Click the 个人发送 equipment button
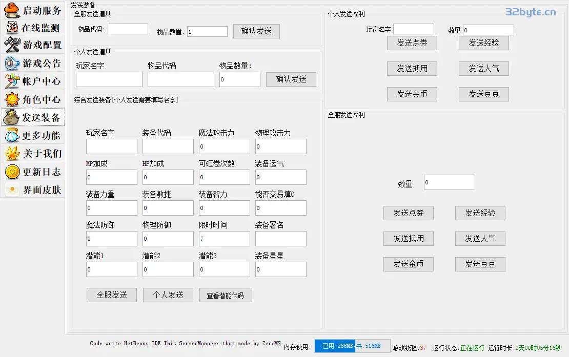The image size is (569, 357). (x=168, y=295)
